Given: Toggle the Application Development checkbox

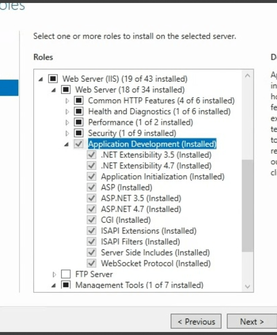Looking at the screenshot, I should point(79,144).
